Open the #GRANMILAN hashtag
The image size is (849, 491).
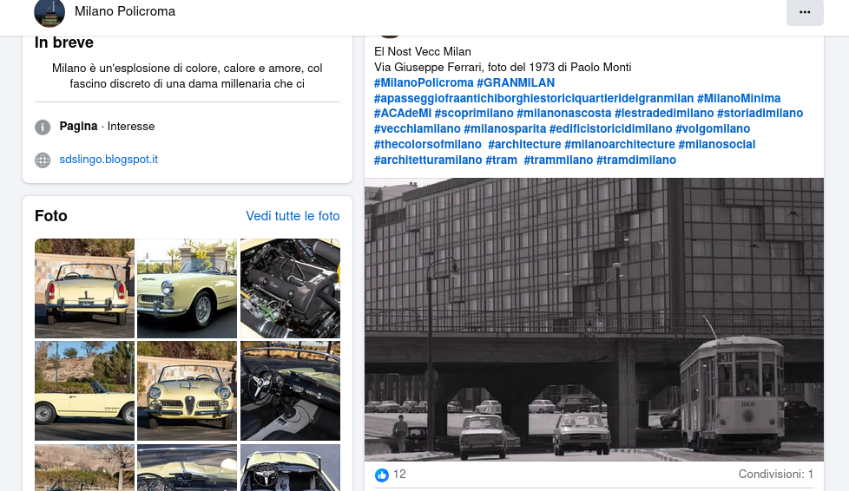[516, 82]
